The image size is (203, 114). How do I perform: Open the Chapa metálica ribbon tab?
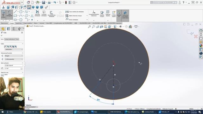pos(28,23)
